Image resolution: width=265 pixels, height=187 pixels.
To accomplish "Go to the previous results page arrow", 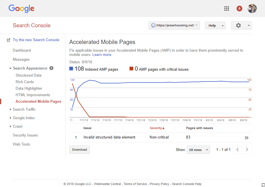I will coord(237,150).
